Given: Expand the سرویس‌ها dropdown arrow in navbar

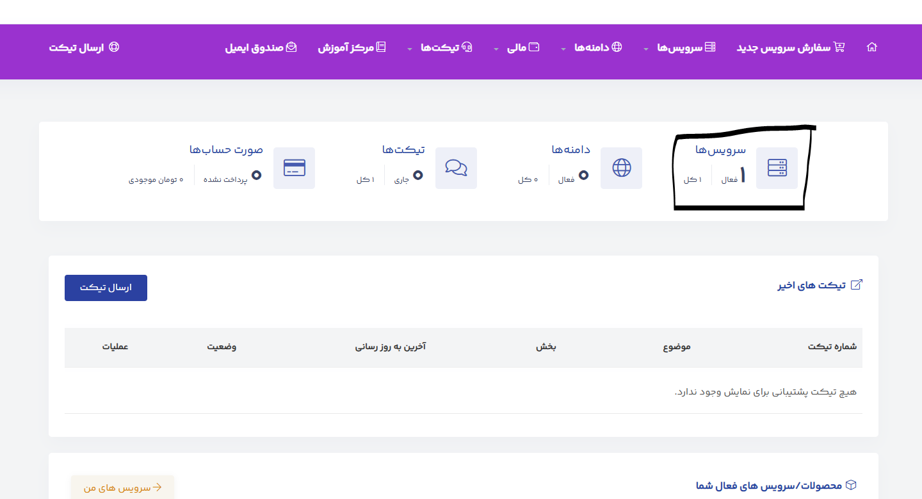Looking at the screenshot, I should 646,49.
